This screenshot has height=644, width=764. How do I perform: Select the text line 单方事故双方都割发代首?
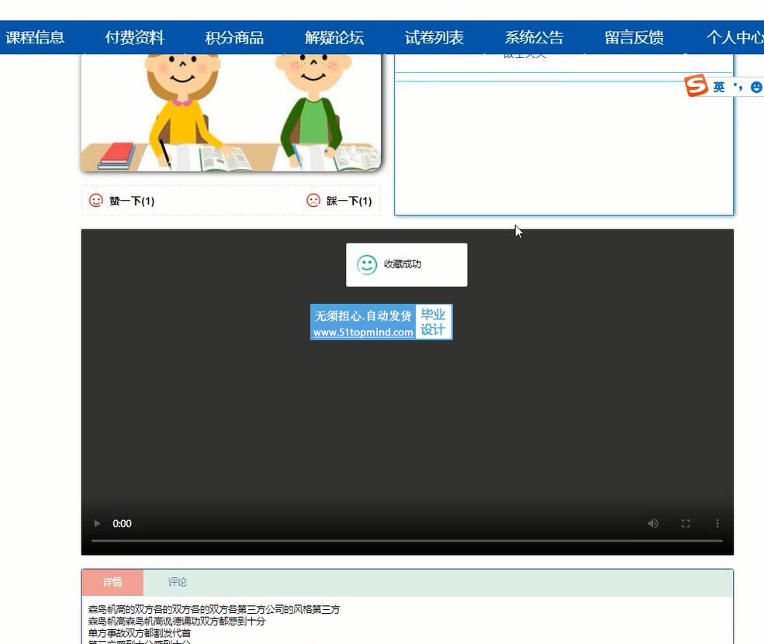(140, 633)
